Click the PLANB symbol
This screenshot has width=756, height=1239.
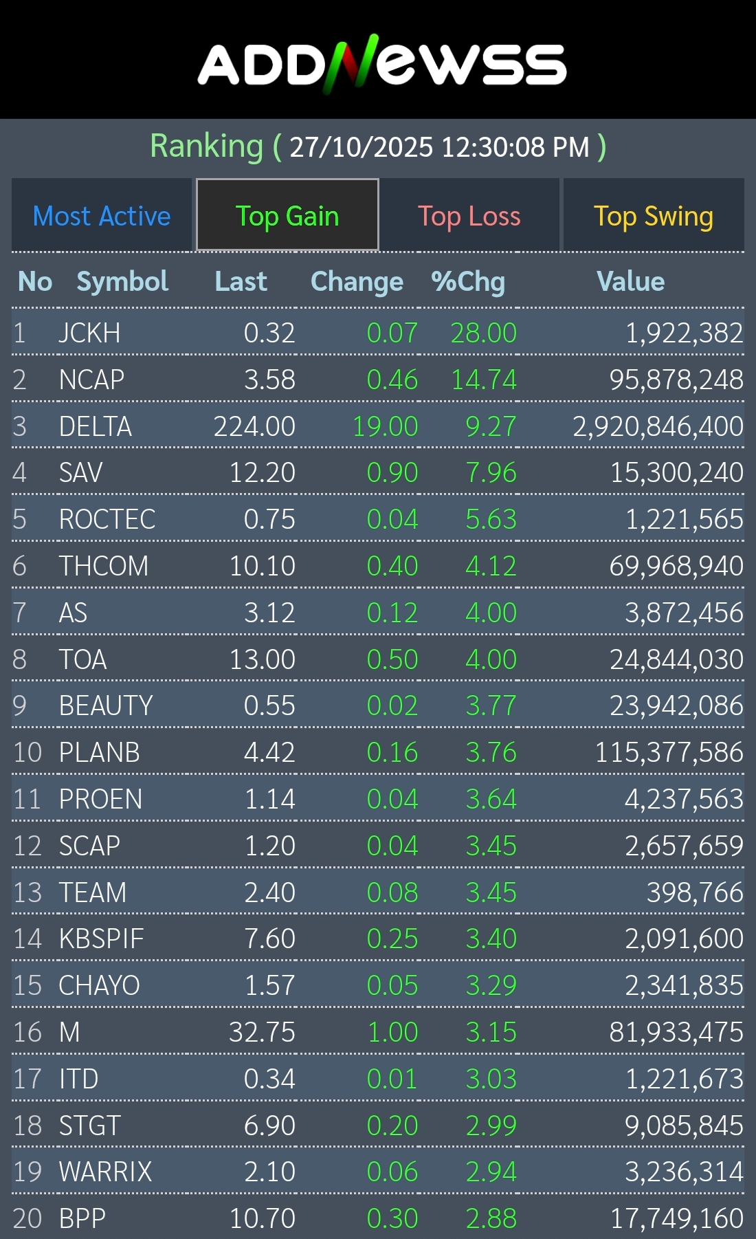(x=100, y=752)
